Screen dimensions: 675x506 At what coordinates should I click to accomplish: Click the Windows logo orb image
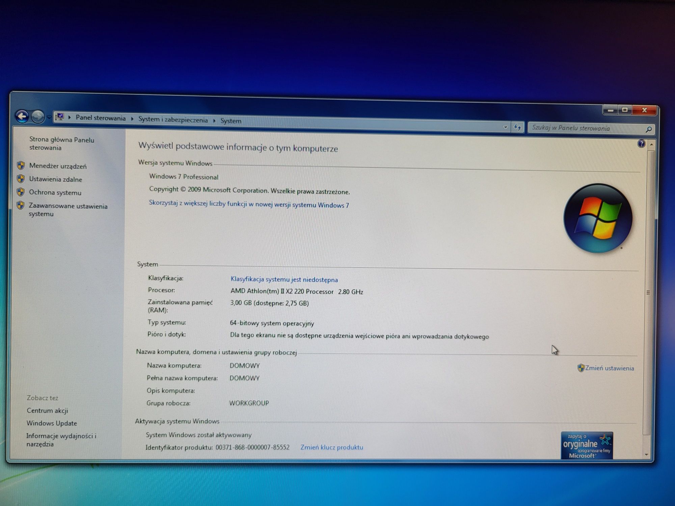[x=598, y=219]
